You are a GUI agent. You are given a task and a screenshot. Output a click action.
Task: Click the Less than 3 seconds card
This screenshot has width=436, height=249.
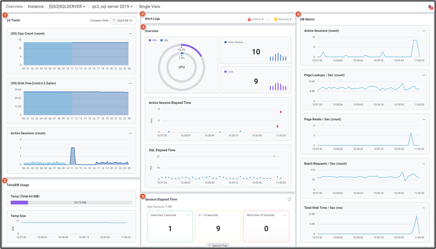click(x=169, y=226)
